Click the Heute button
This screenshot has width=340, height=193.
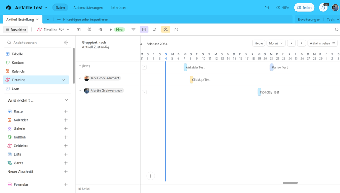point(258,43)
